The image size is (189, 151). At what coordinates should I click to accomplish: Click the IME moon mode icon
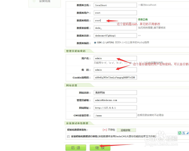coord(187,133)
